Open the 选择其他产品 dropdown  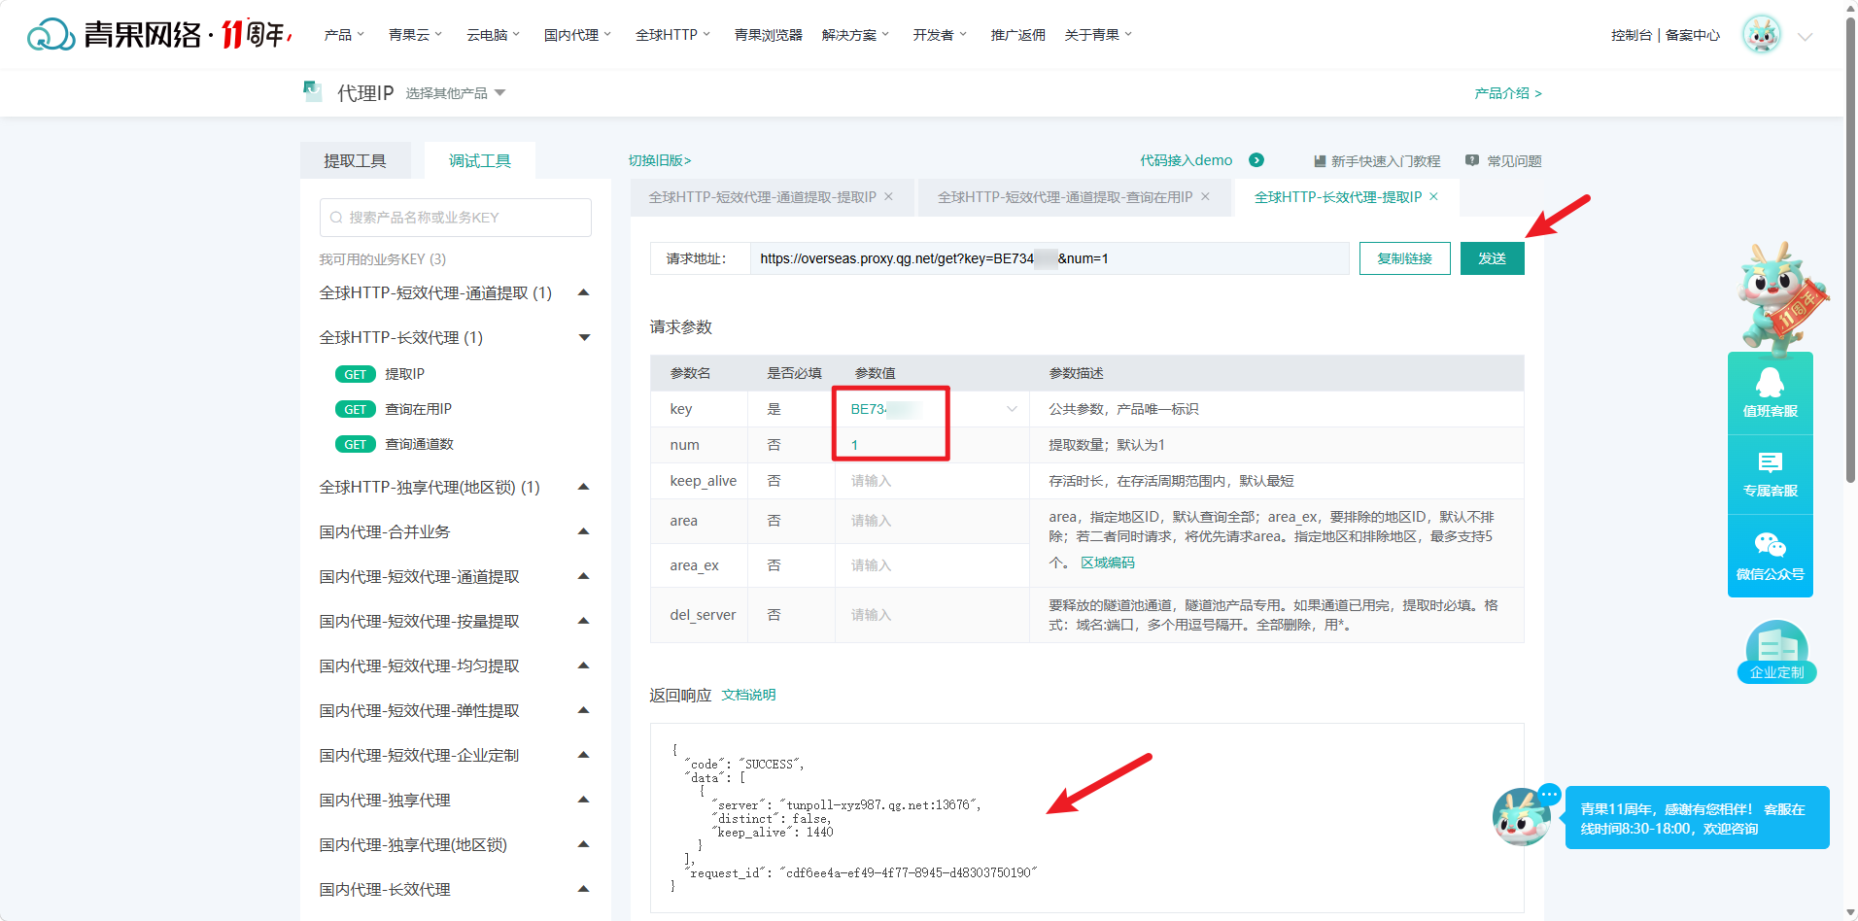click(x=456, y=93)
